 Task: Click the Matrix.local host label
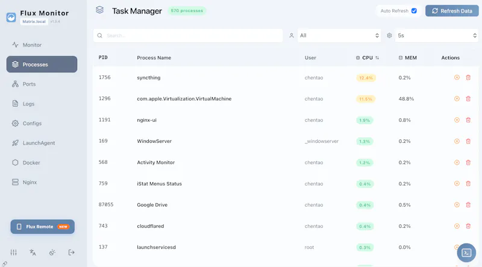34,22
